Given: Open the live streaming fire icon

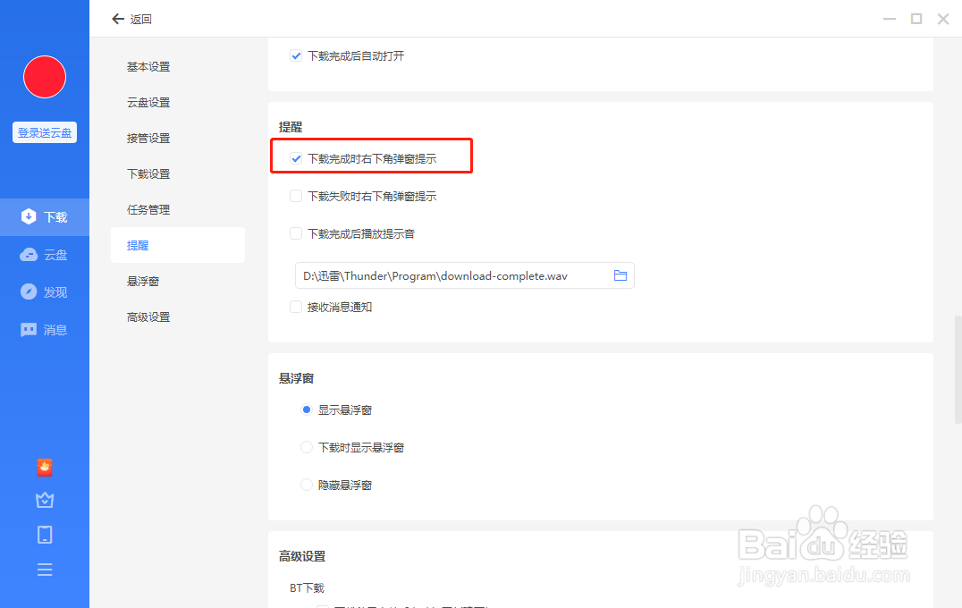Looking at the screenshot, I should click(x=45, y=467).
